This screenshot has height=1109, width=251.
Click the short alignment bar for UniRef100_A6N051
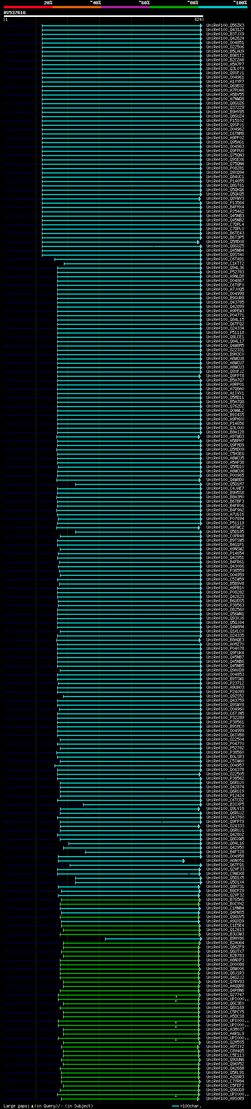click(x=122, y=861)
